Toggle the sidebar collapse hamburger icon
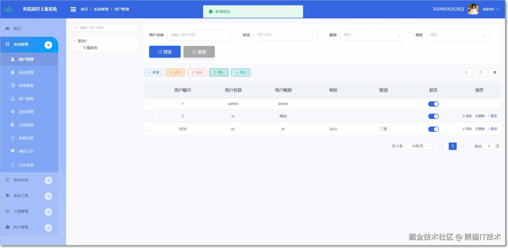Image resolution: width=508 pixels, height=248 pixels. point(73,9)
